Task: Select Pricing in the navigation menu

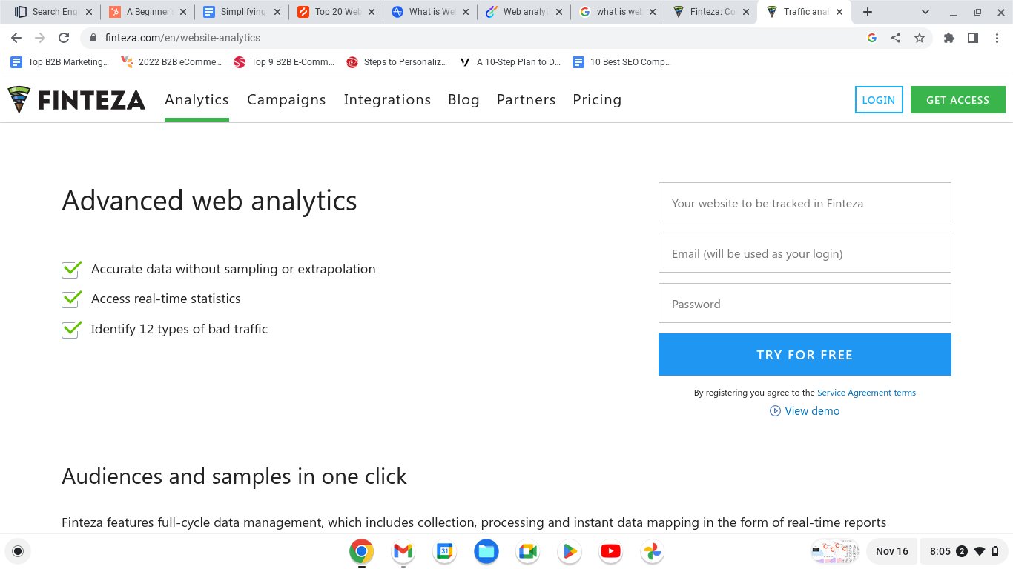Action: (x=597, y=99)
